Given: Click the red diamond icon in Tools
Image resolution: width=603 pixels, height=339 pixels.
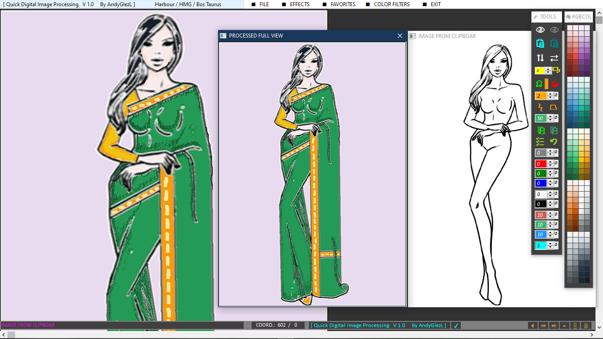Looking at the screenshot, I should (x=554, y=84).
